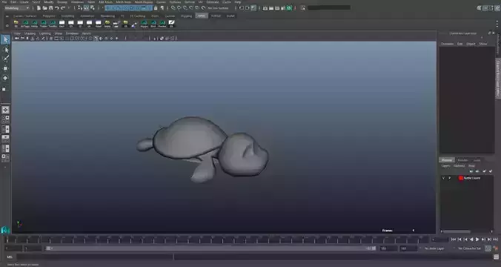The height and width of the screenshot is (267, 501).
Task: Open Channels menu in Channel Box
Action: coord(447,44)
